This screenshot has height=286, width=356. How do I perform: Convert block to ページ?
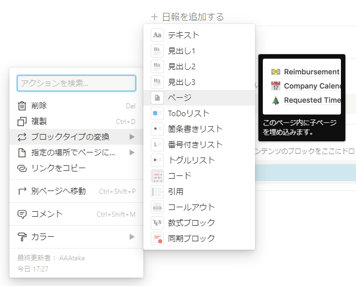pos(199,98)
